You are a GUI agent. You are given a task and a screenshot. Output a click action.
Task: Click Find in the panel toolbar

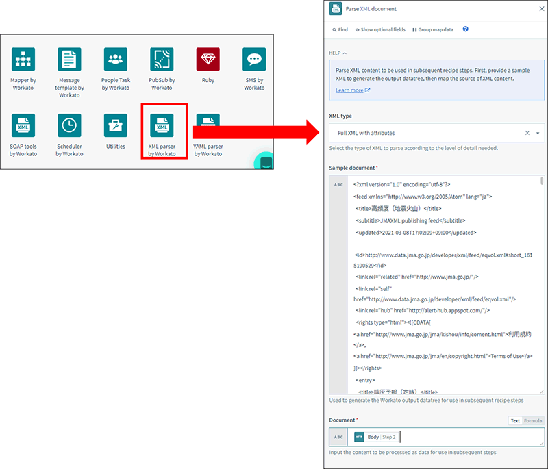pyautogui.click(x=340, y=29)
